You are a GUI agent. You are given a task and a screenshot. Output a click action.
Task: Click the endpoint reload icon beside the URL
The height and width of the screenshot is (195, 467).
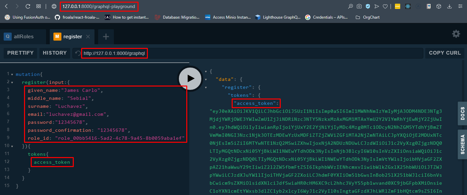[78, 53]
